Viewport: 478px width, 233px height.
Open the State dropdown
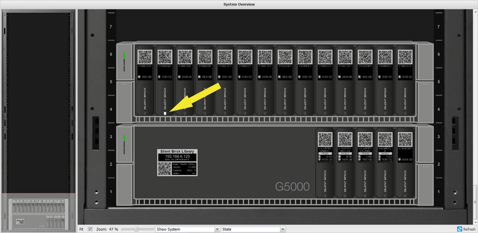[253, 229]
